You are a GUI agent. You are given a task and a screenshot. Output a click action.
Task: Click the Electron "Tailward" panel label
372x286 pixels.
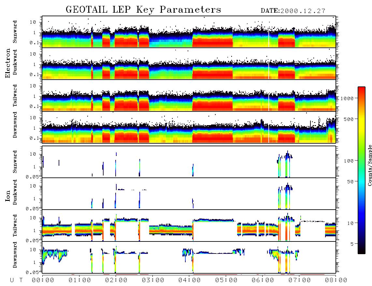coord(15,95)
